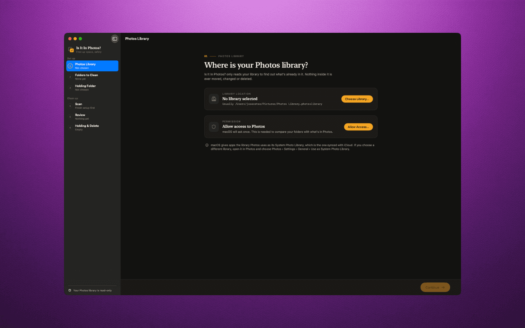Click the shield icon beside read-only notice
Screen dimensions: 525x328
coord(70,290)
